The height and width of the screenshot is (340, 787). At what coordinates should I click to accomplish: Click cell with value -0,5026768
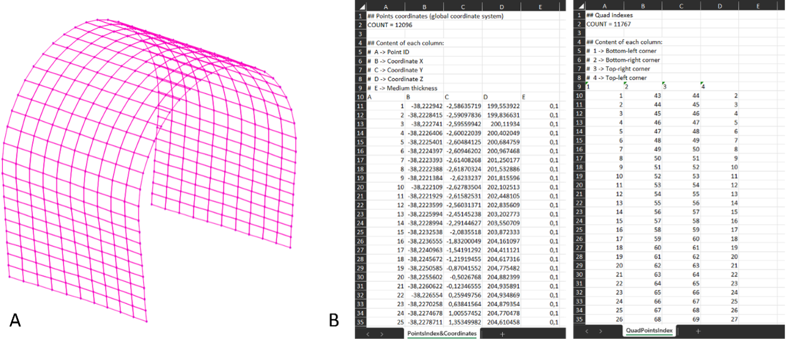click(x=463, y=277)
